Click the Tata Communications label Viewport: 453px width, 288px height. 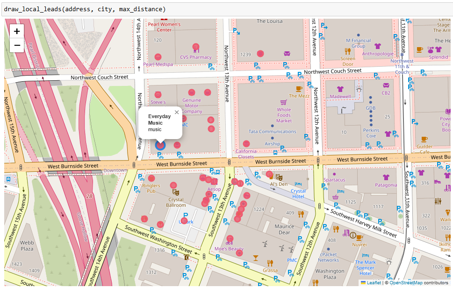pos(272,132)
